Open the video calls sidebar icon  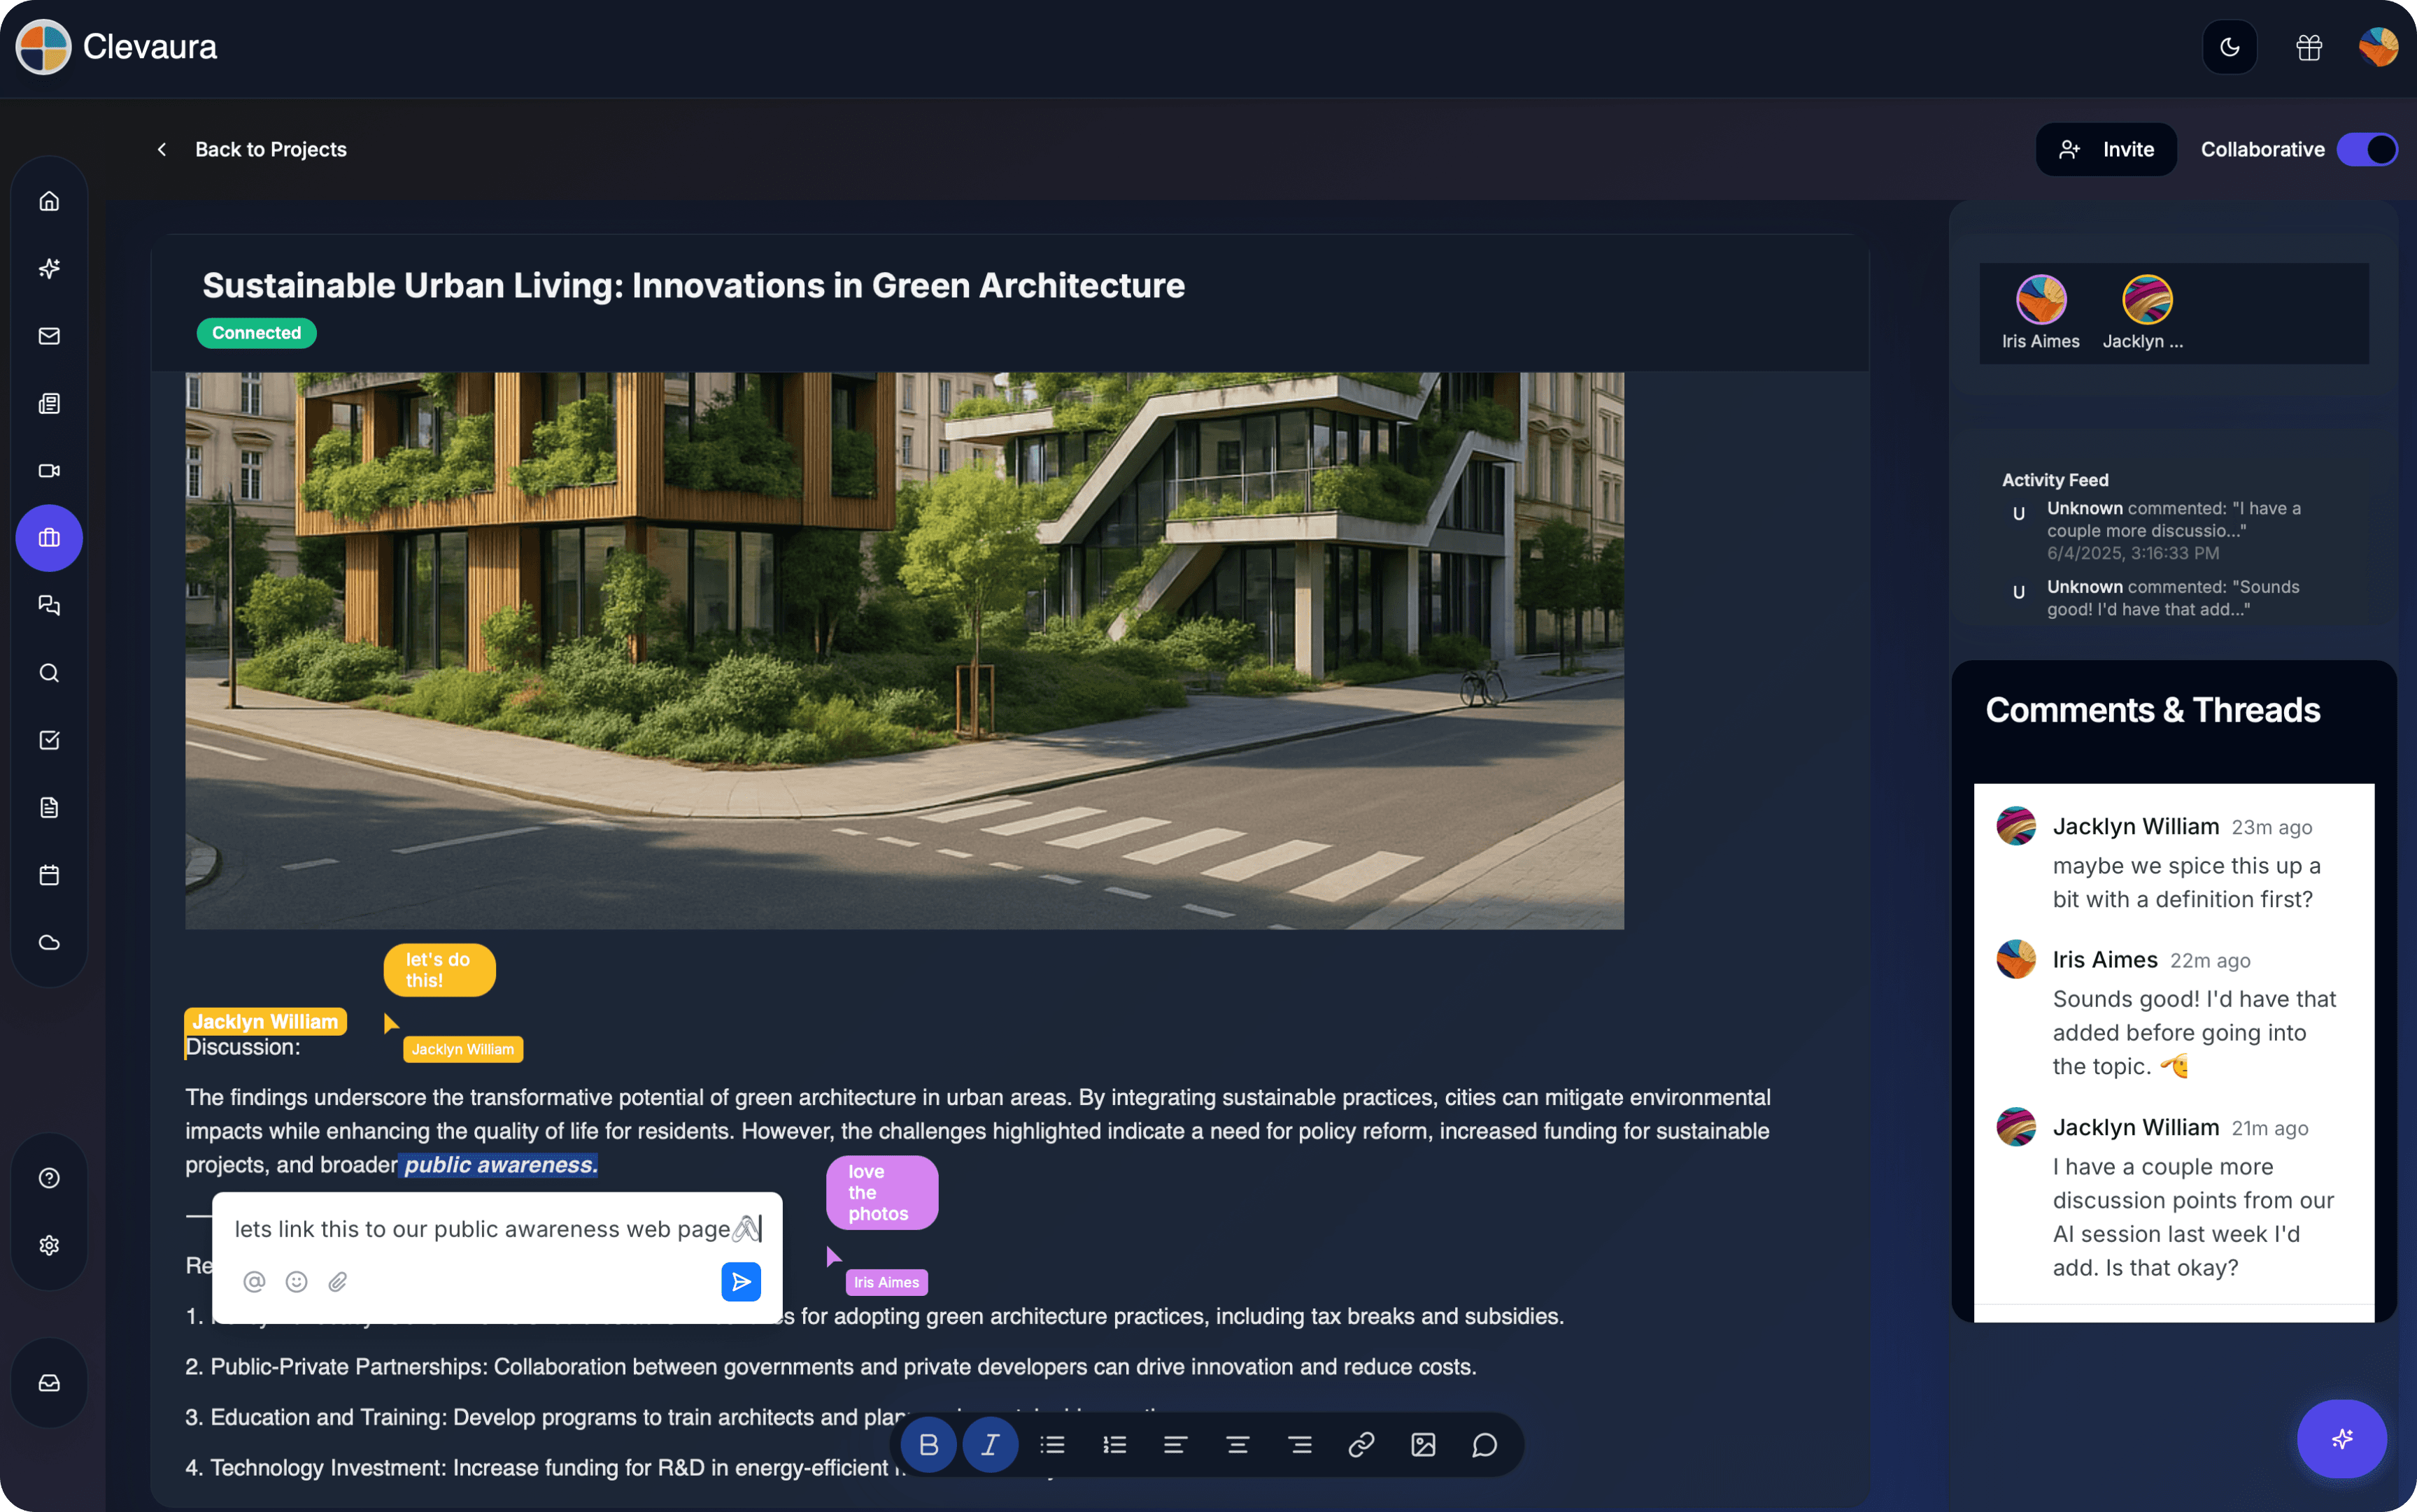click(48, 470)
